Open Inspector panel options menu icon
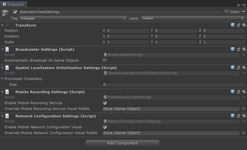 [x=244, y=5]
